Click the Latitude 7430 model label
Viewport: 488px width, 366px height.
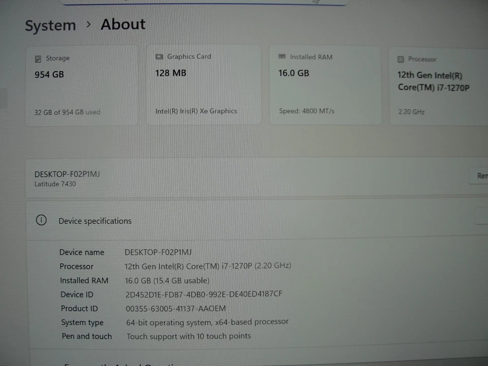[x=55, y=184]
